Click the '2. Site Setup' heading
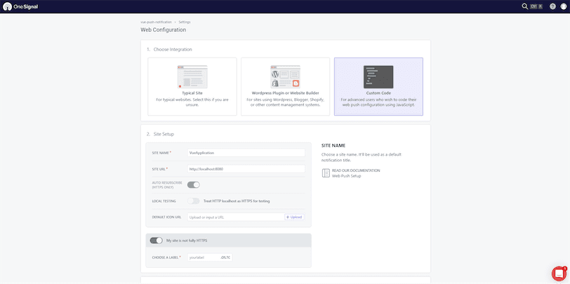The width and height of the screenshot is (570, 284). [x=160, y=134]
